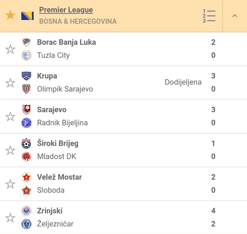Star the Velež Mostar vs Sloboda match
Image resolution: width=247 pixels, height=234 pixels.
click(10, 184)
